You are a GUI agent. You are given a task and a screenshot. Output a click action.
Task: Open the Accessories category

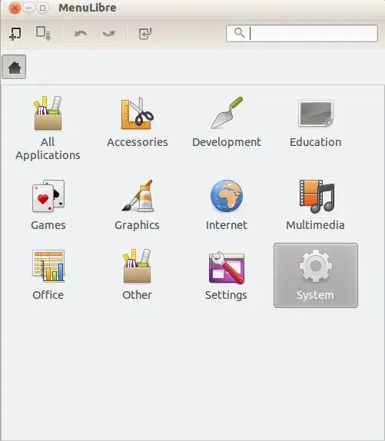click(138, 122)
